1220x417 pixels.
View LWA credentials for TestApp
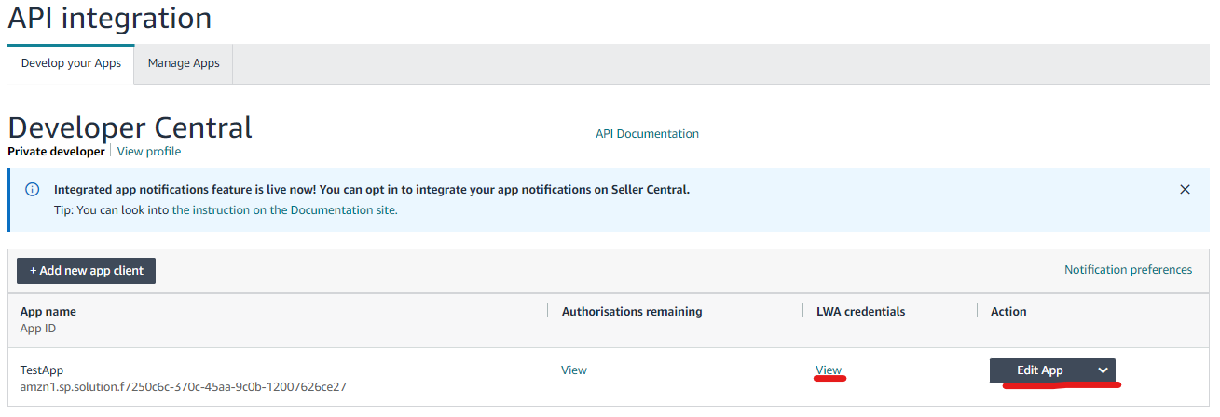(x=828, y=370)
